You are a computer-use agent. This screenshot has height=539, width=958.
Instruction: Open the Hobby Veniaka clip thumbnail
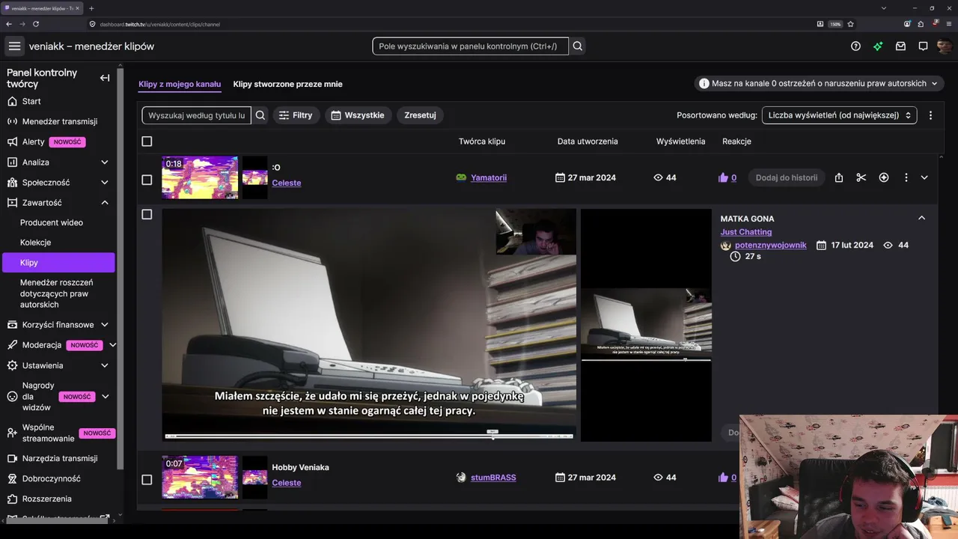(x=200, y=478)
